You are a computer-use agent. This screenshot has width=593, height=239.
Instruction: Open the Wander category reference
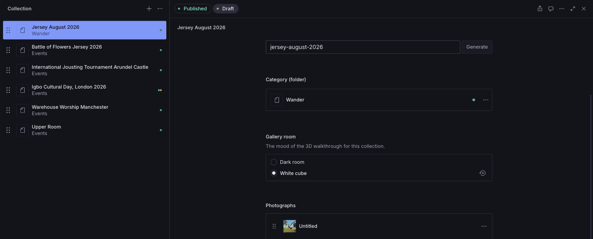point(379,100)
